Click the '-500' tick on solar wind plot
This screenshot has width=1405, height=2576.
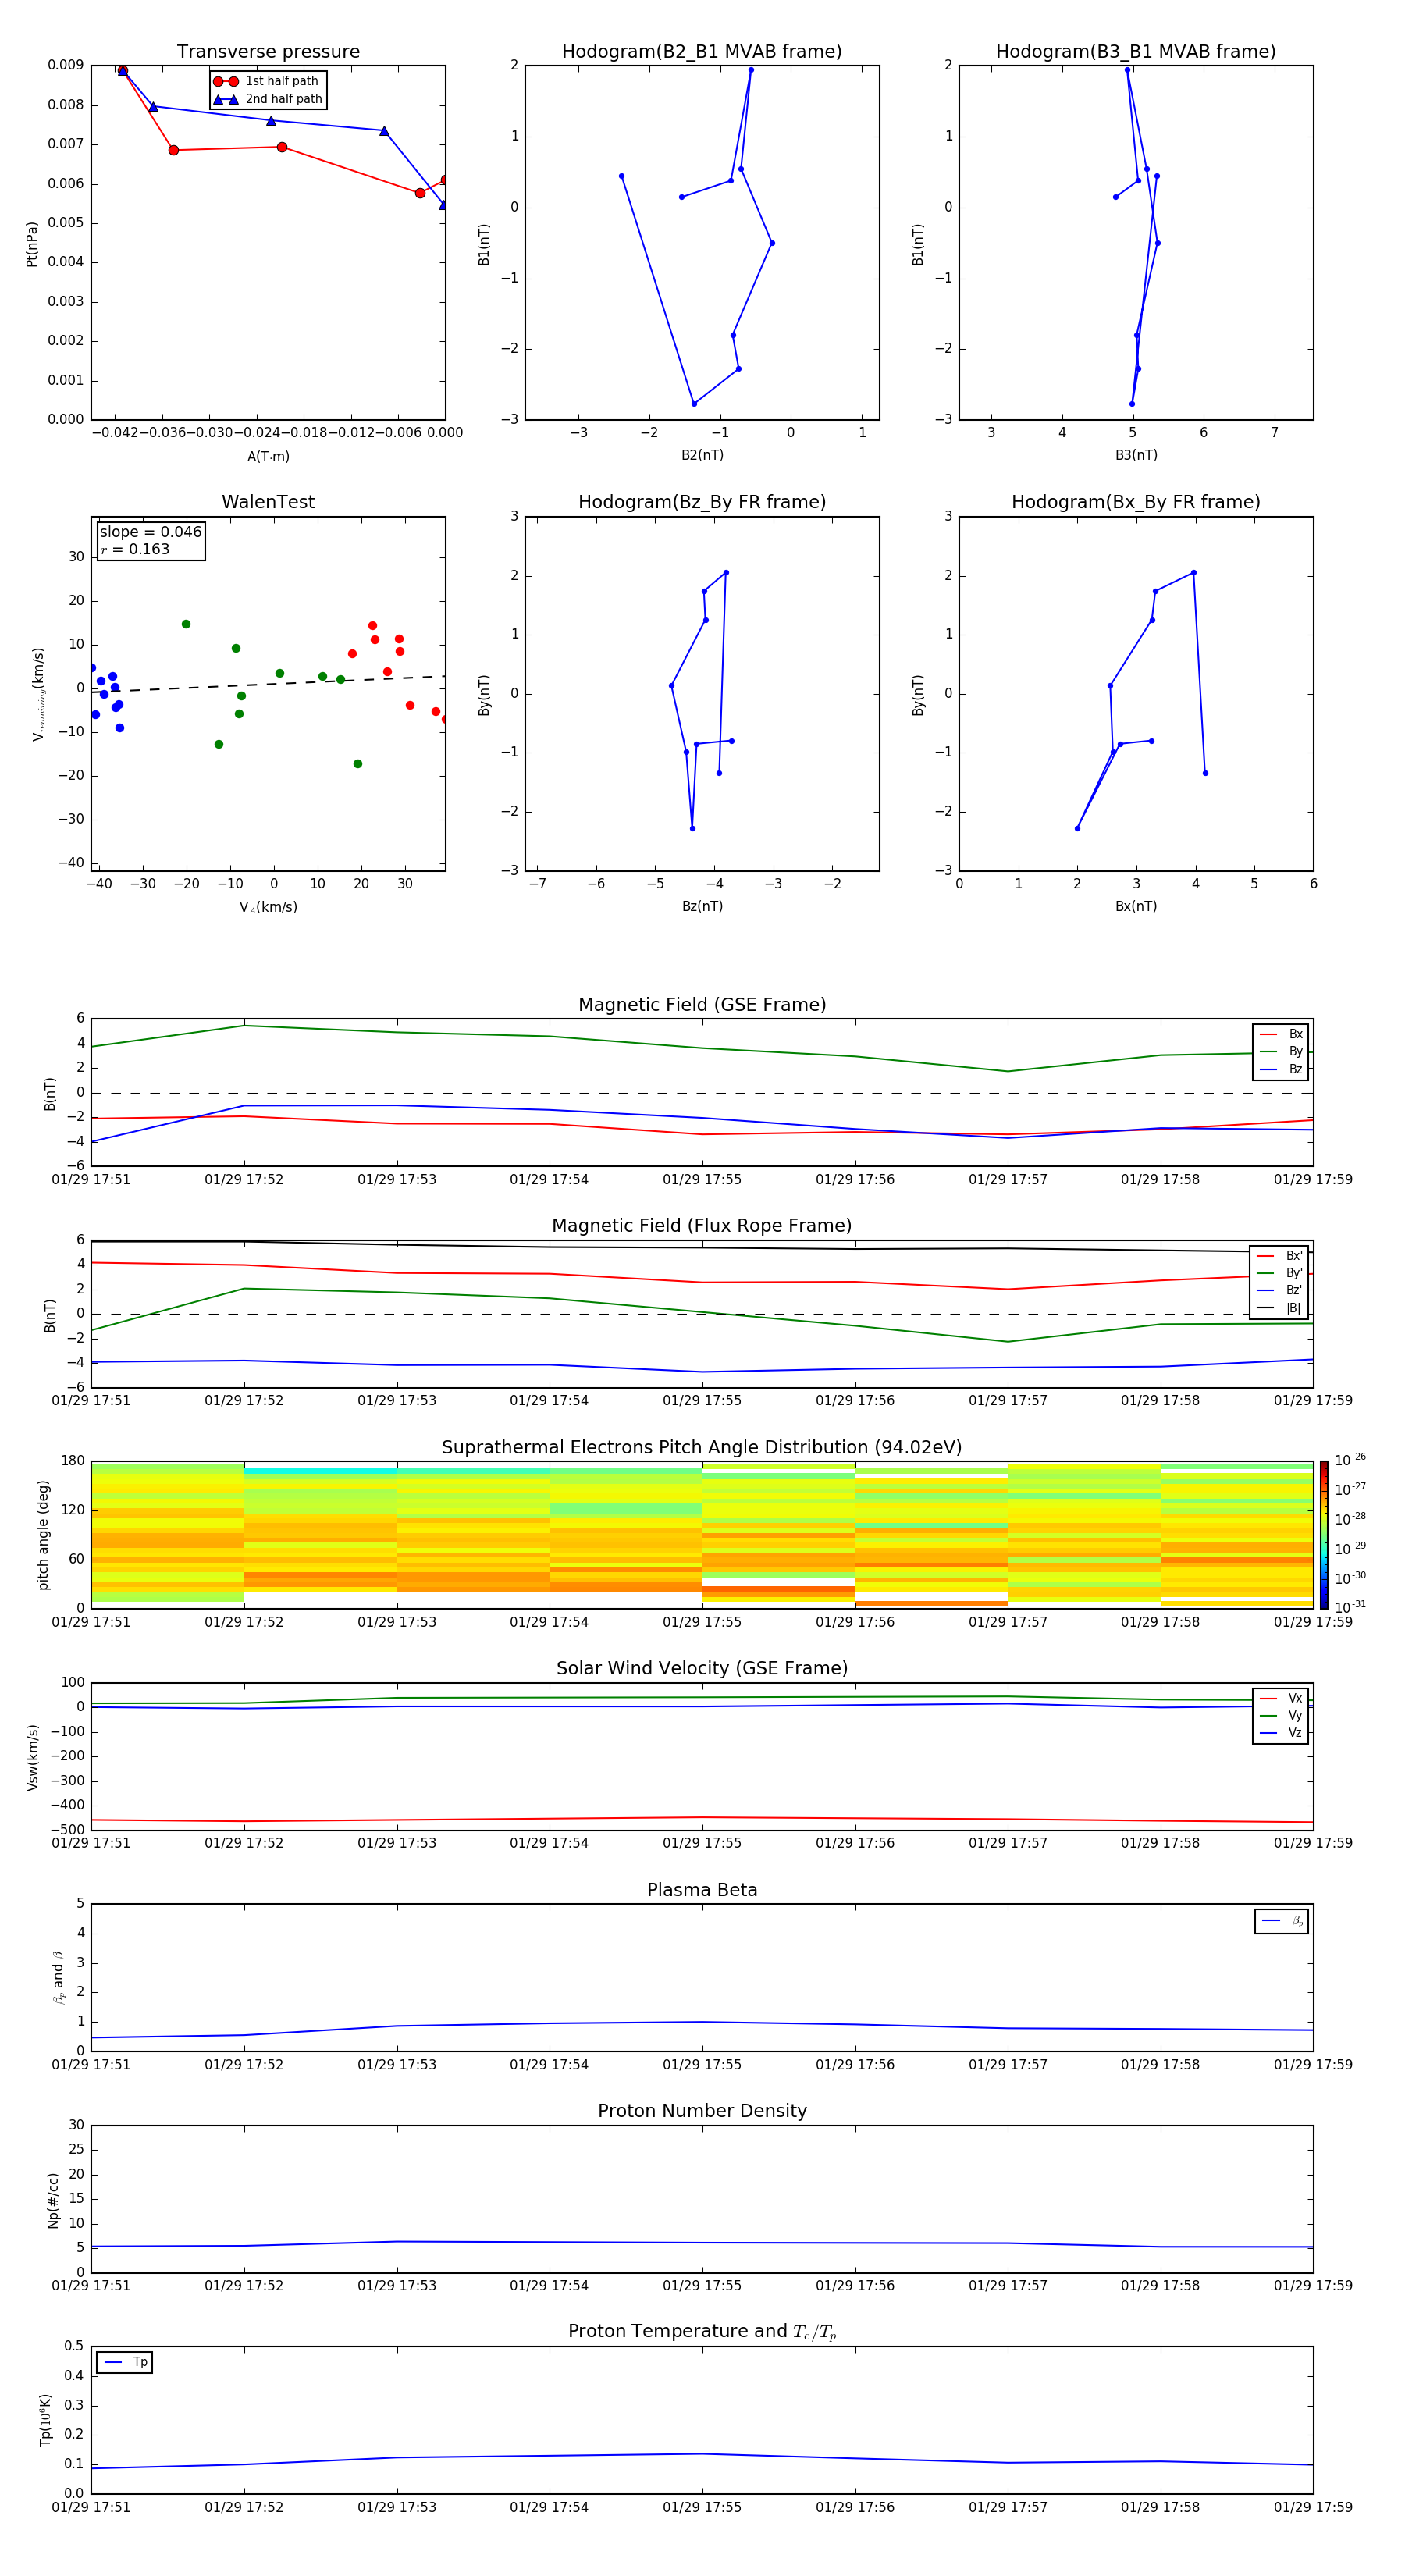point(66,1830)
